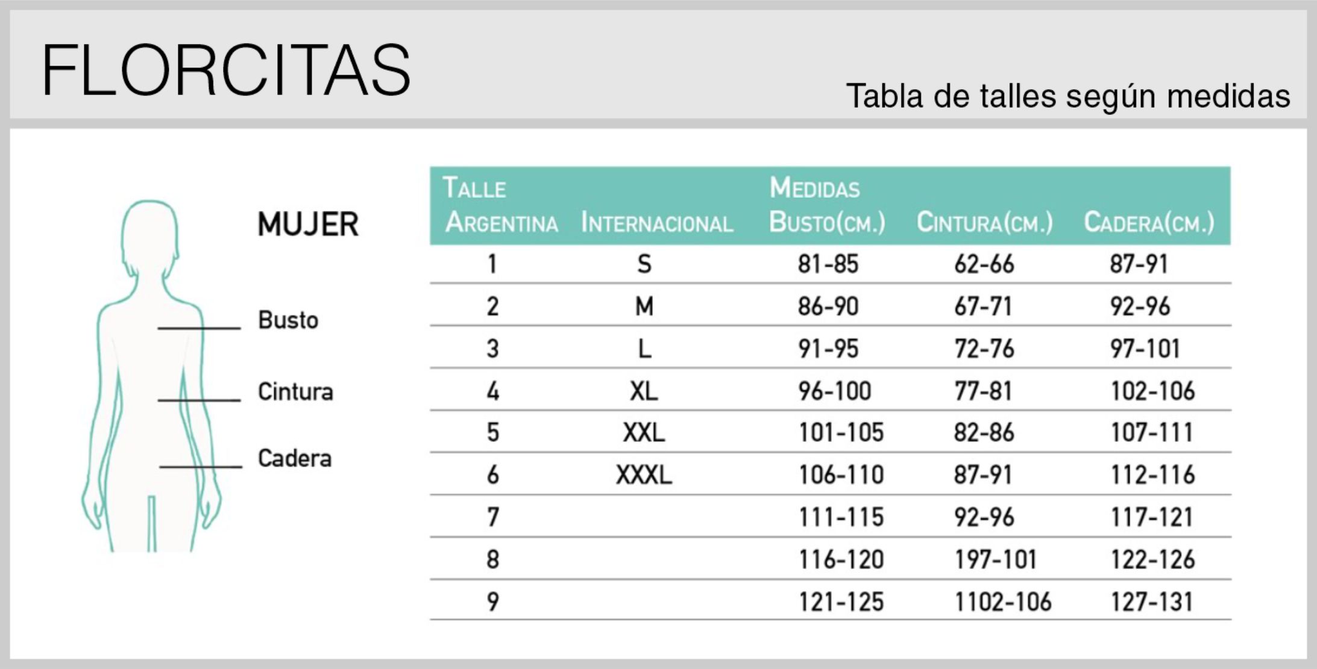Select the international size S cell
Screen dimensions: 1317x669
click(x=644, y=264)
